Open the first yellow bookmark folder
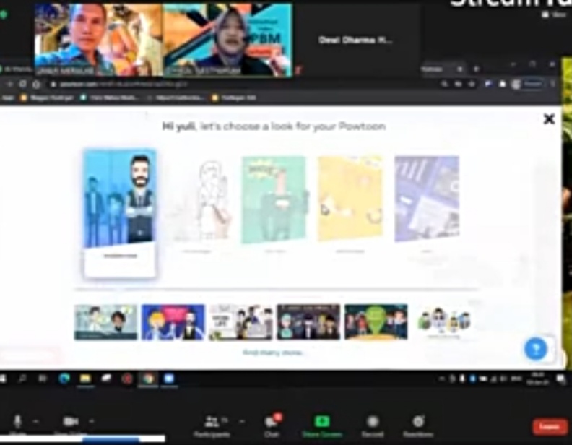The width and height of the screenshot is (572, 445). point(48,98)
